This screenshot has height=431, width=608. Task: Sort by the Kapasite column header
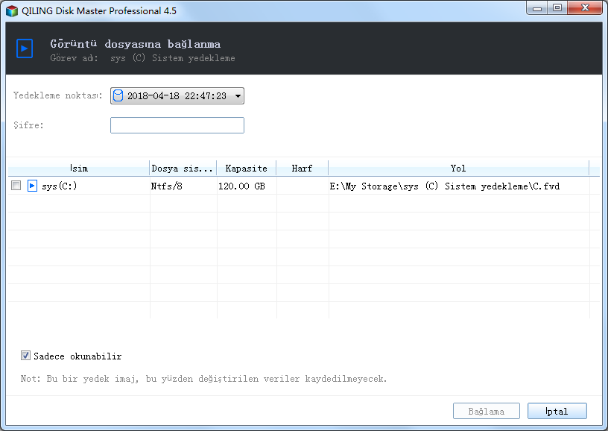(x=246, y=169)
